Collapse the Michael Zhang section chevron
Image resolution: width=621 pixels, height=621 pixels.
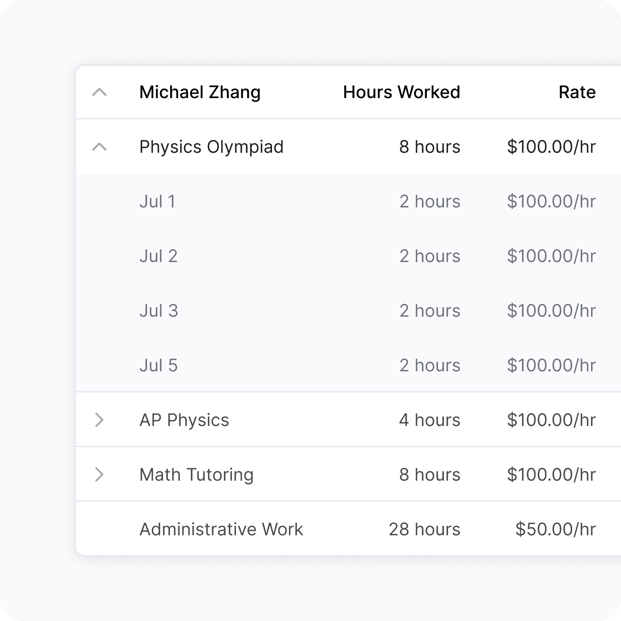[99, 92]
